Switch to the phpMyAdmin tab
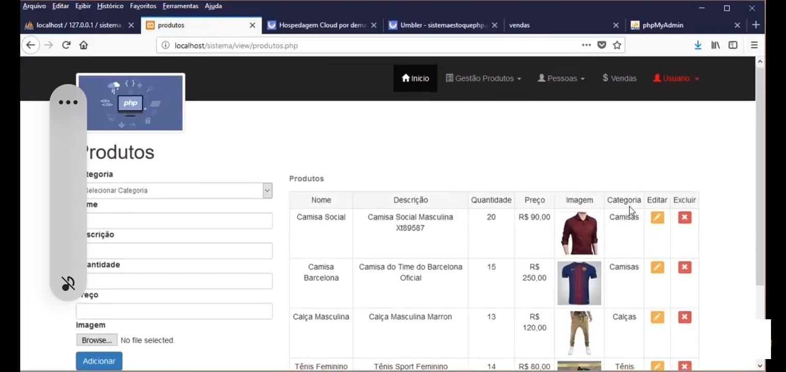 point(686,25)
